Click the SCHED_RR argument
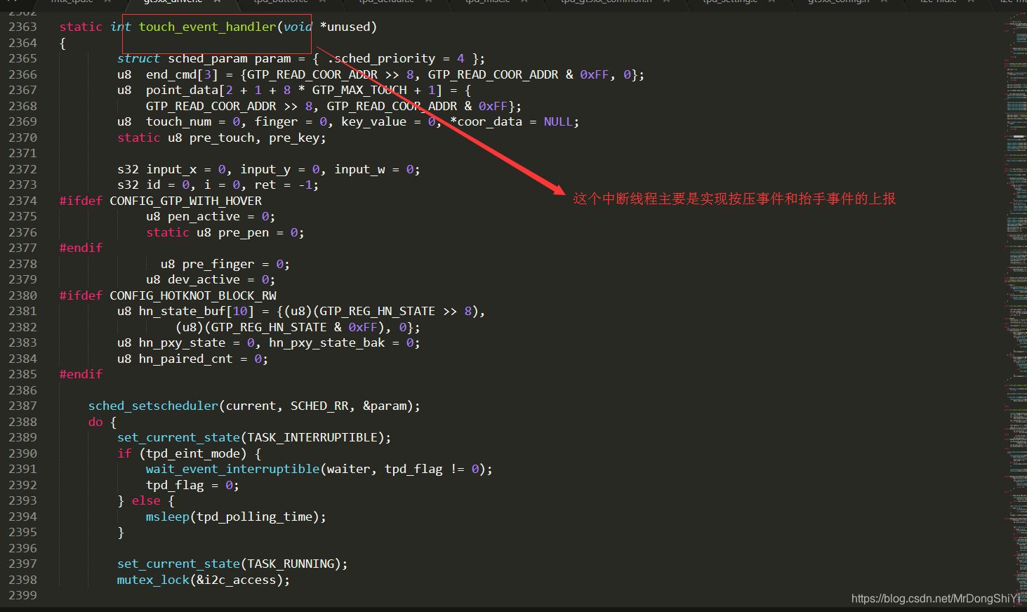The height and width of the screenshot is (612, 1027). point(319,406)
